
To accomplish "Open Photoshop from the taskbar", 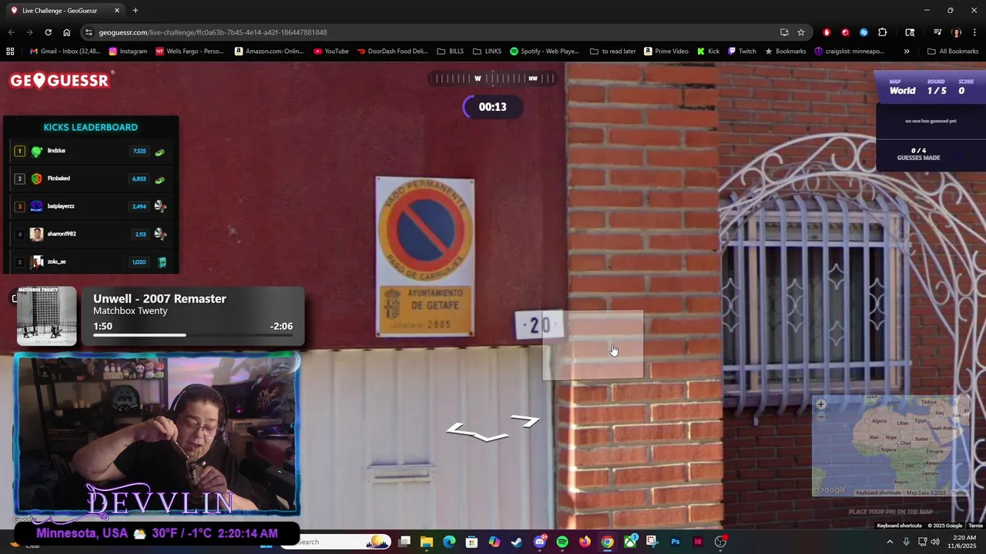I will [x=676, y=542].
